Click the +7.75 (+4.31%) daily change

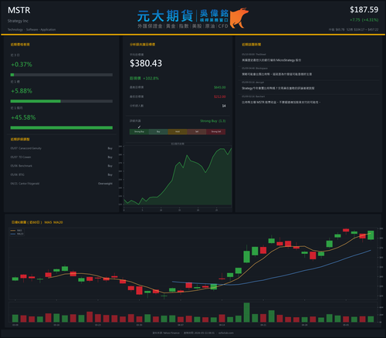click(x=364, y=20)
